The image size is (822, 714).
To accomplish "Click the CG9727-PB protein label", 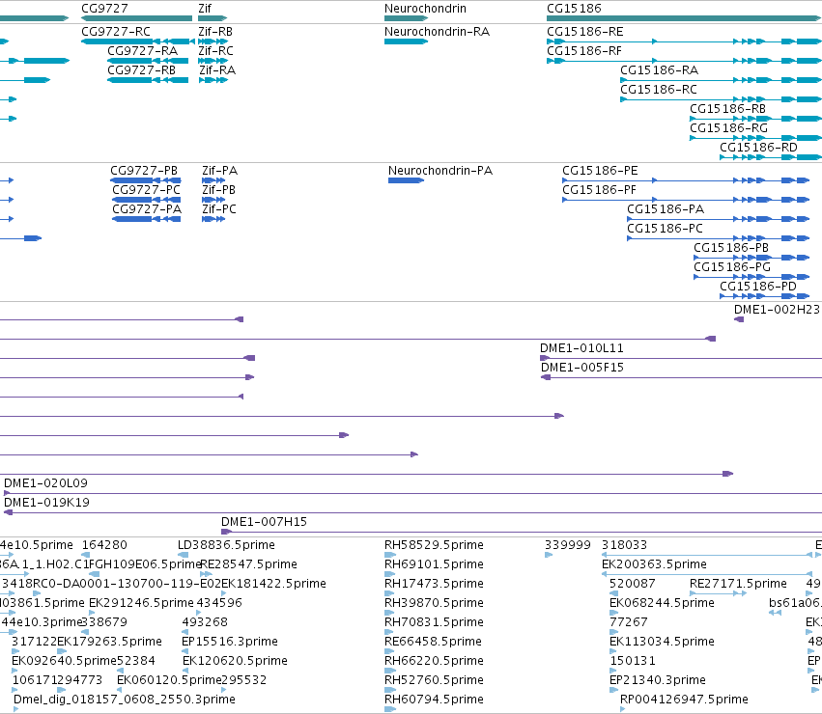I will 144,171.
